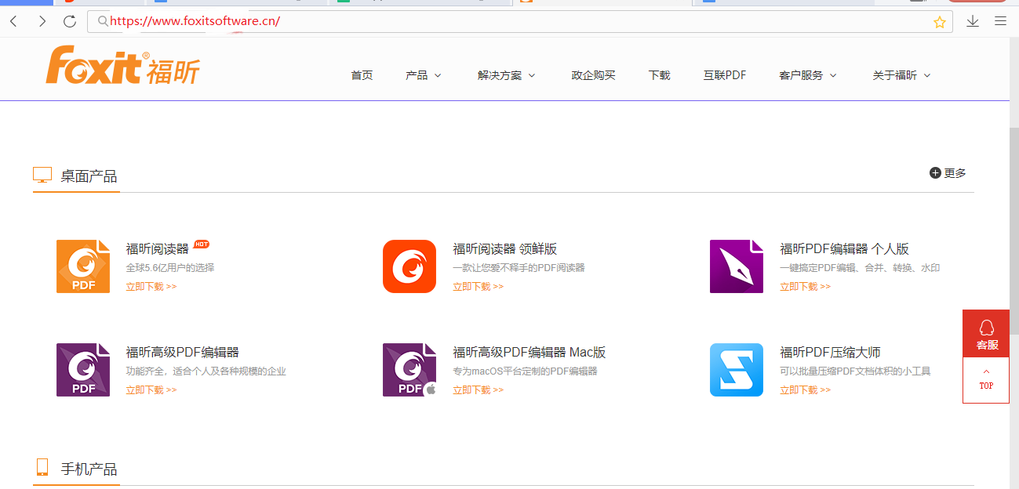This screenshot has width=1019, height=489.
Task: Click the 福昕高级PDF编辑器 Mac版 icon
Action: [x=409, y=370]
